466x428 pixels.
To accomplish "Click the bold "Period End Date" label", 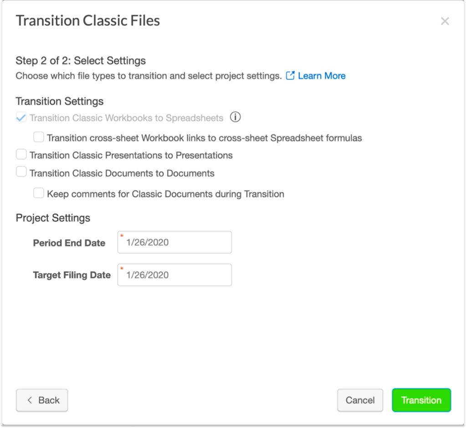I will pos(69,243).
